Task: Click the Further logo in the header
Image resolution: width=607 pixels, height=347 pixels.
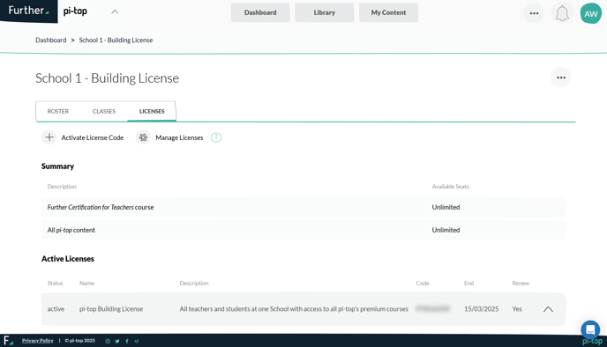Action: [x=28, y=11]
